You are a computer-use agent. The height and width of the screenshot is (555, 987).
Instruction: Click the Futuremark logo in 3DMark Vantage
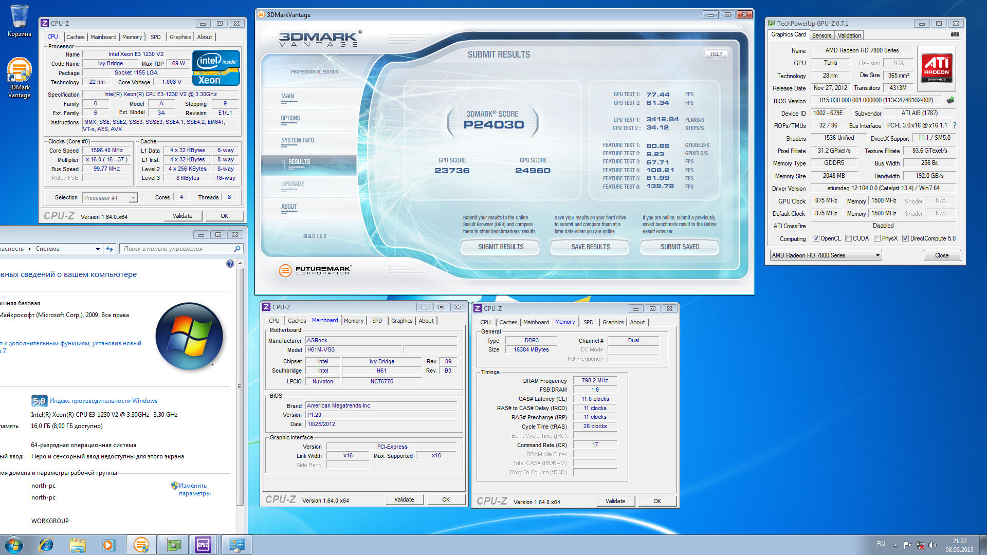click(x=314, y=270)
